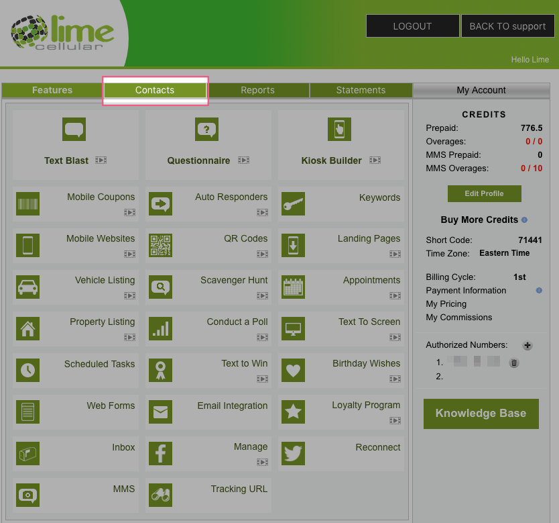Click the Scavenger Hunt magnifier icon
Image resolution: width=559 pixels, height=523 pixels.
(x=160, y=287)
